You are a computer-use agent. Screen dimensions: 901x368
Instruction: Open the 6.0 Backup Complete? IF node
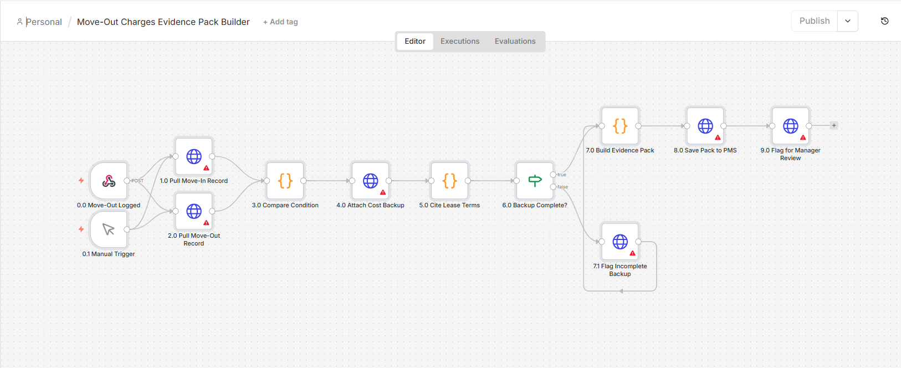pyautogui.click(x=535, y=181)
